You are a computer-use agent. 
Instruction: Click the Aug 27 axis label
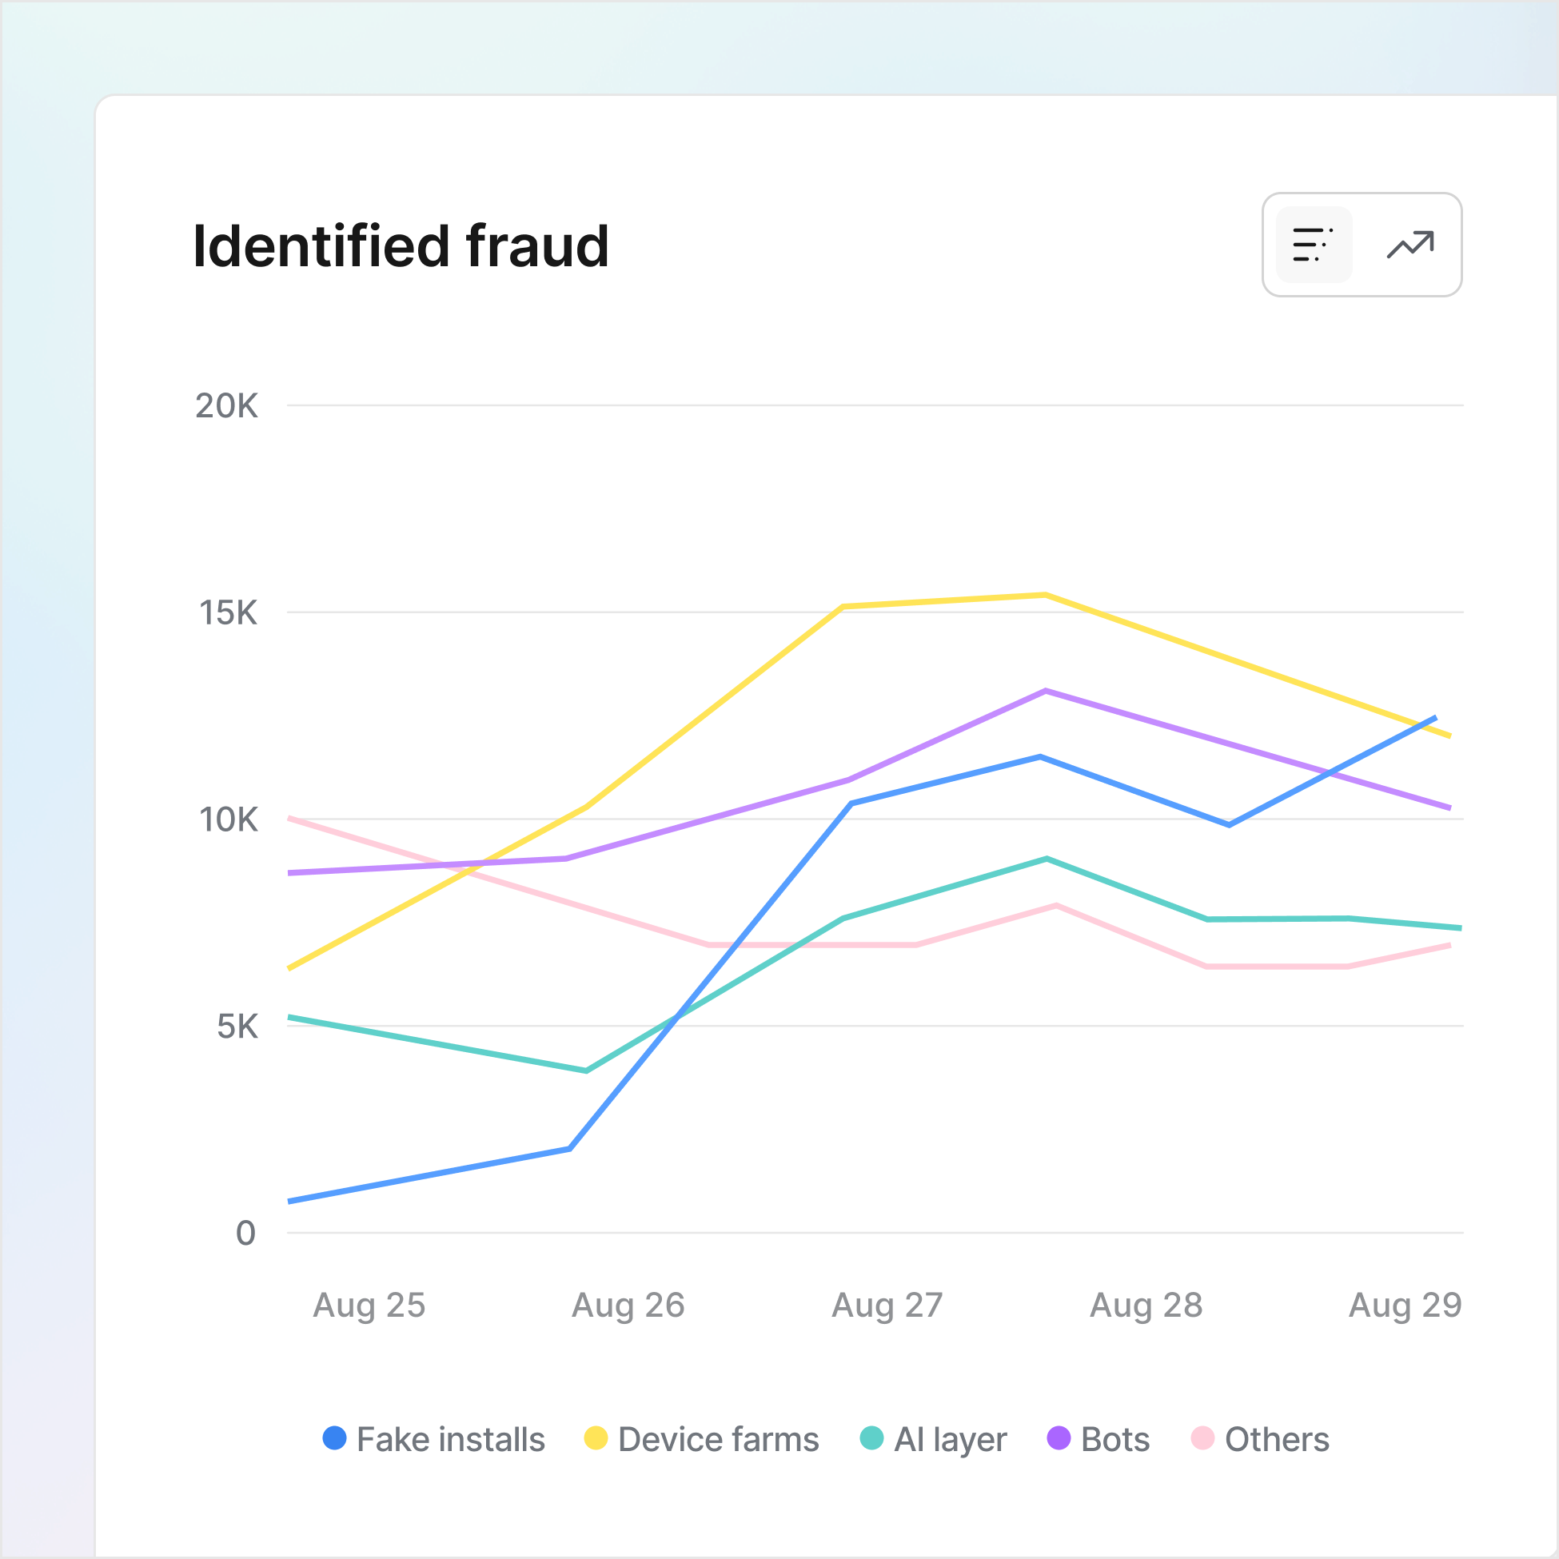(887, 1305)
